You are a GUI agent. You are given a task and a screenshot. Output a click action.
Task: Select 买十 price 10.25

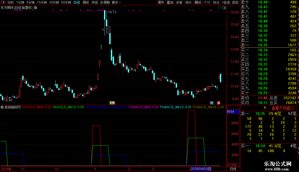click(263, 93)
